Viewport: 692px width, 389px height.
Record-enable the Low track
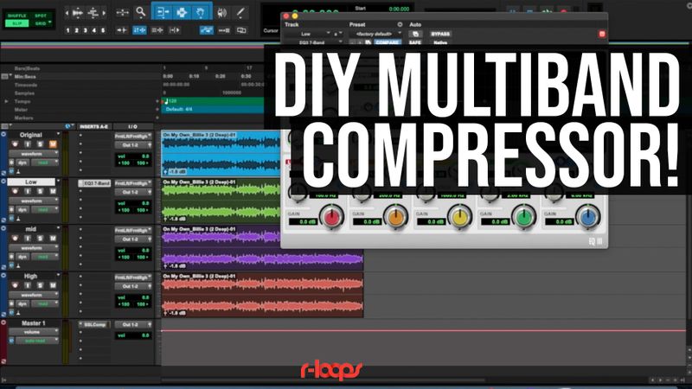click(x=15, y=191)
